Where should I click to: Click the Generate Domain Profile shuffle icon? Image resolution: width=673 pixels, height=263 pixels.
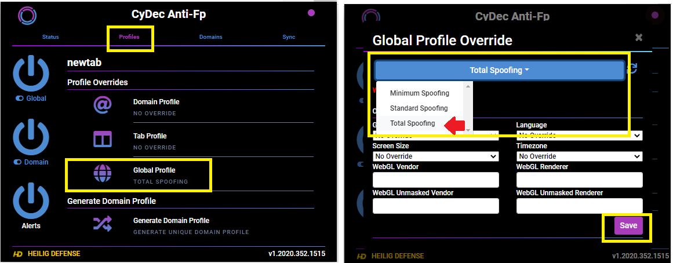[x=103, y=224]
